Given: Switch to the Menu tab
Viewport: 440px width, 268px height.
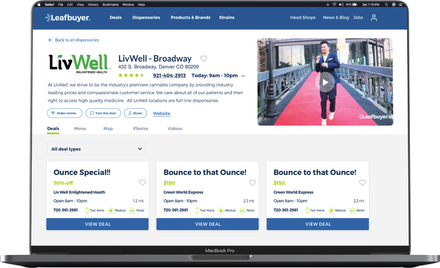Looking at the screenshot, I should (x=80, y=129).
